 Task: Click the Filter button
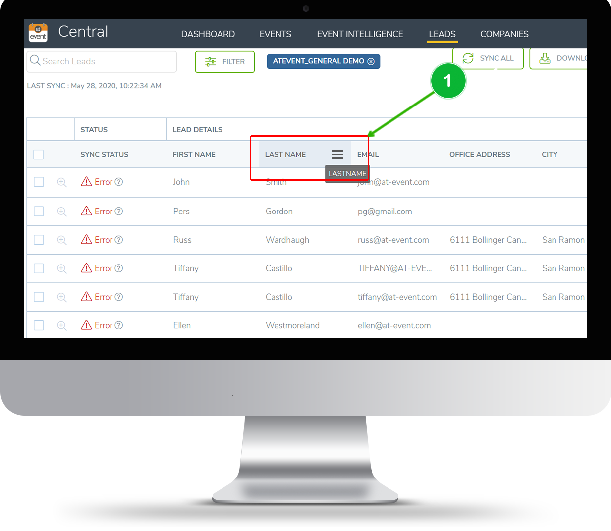(x=225, y=62)
